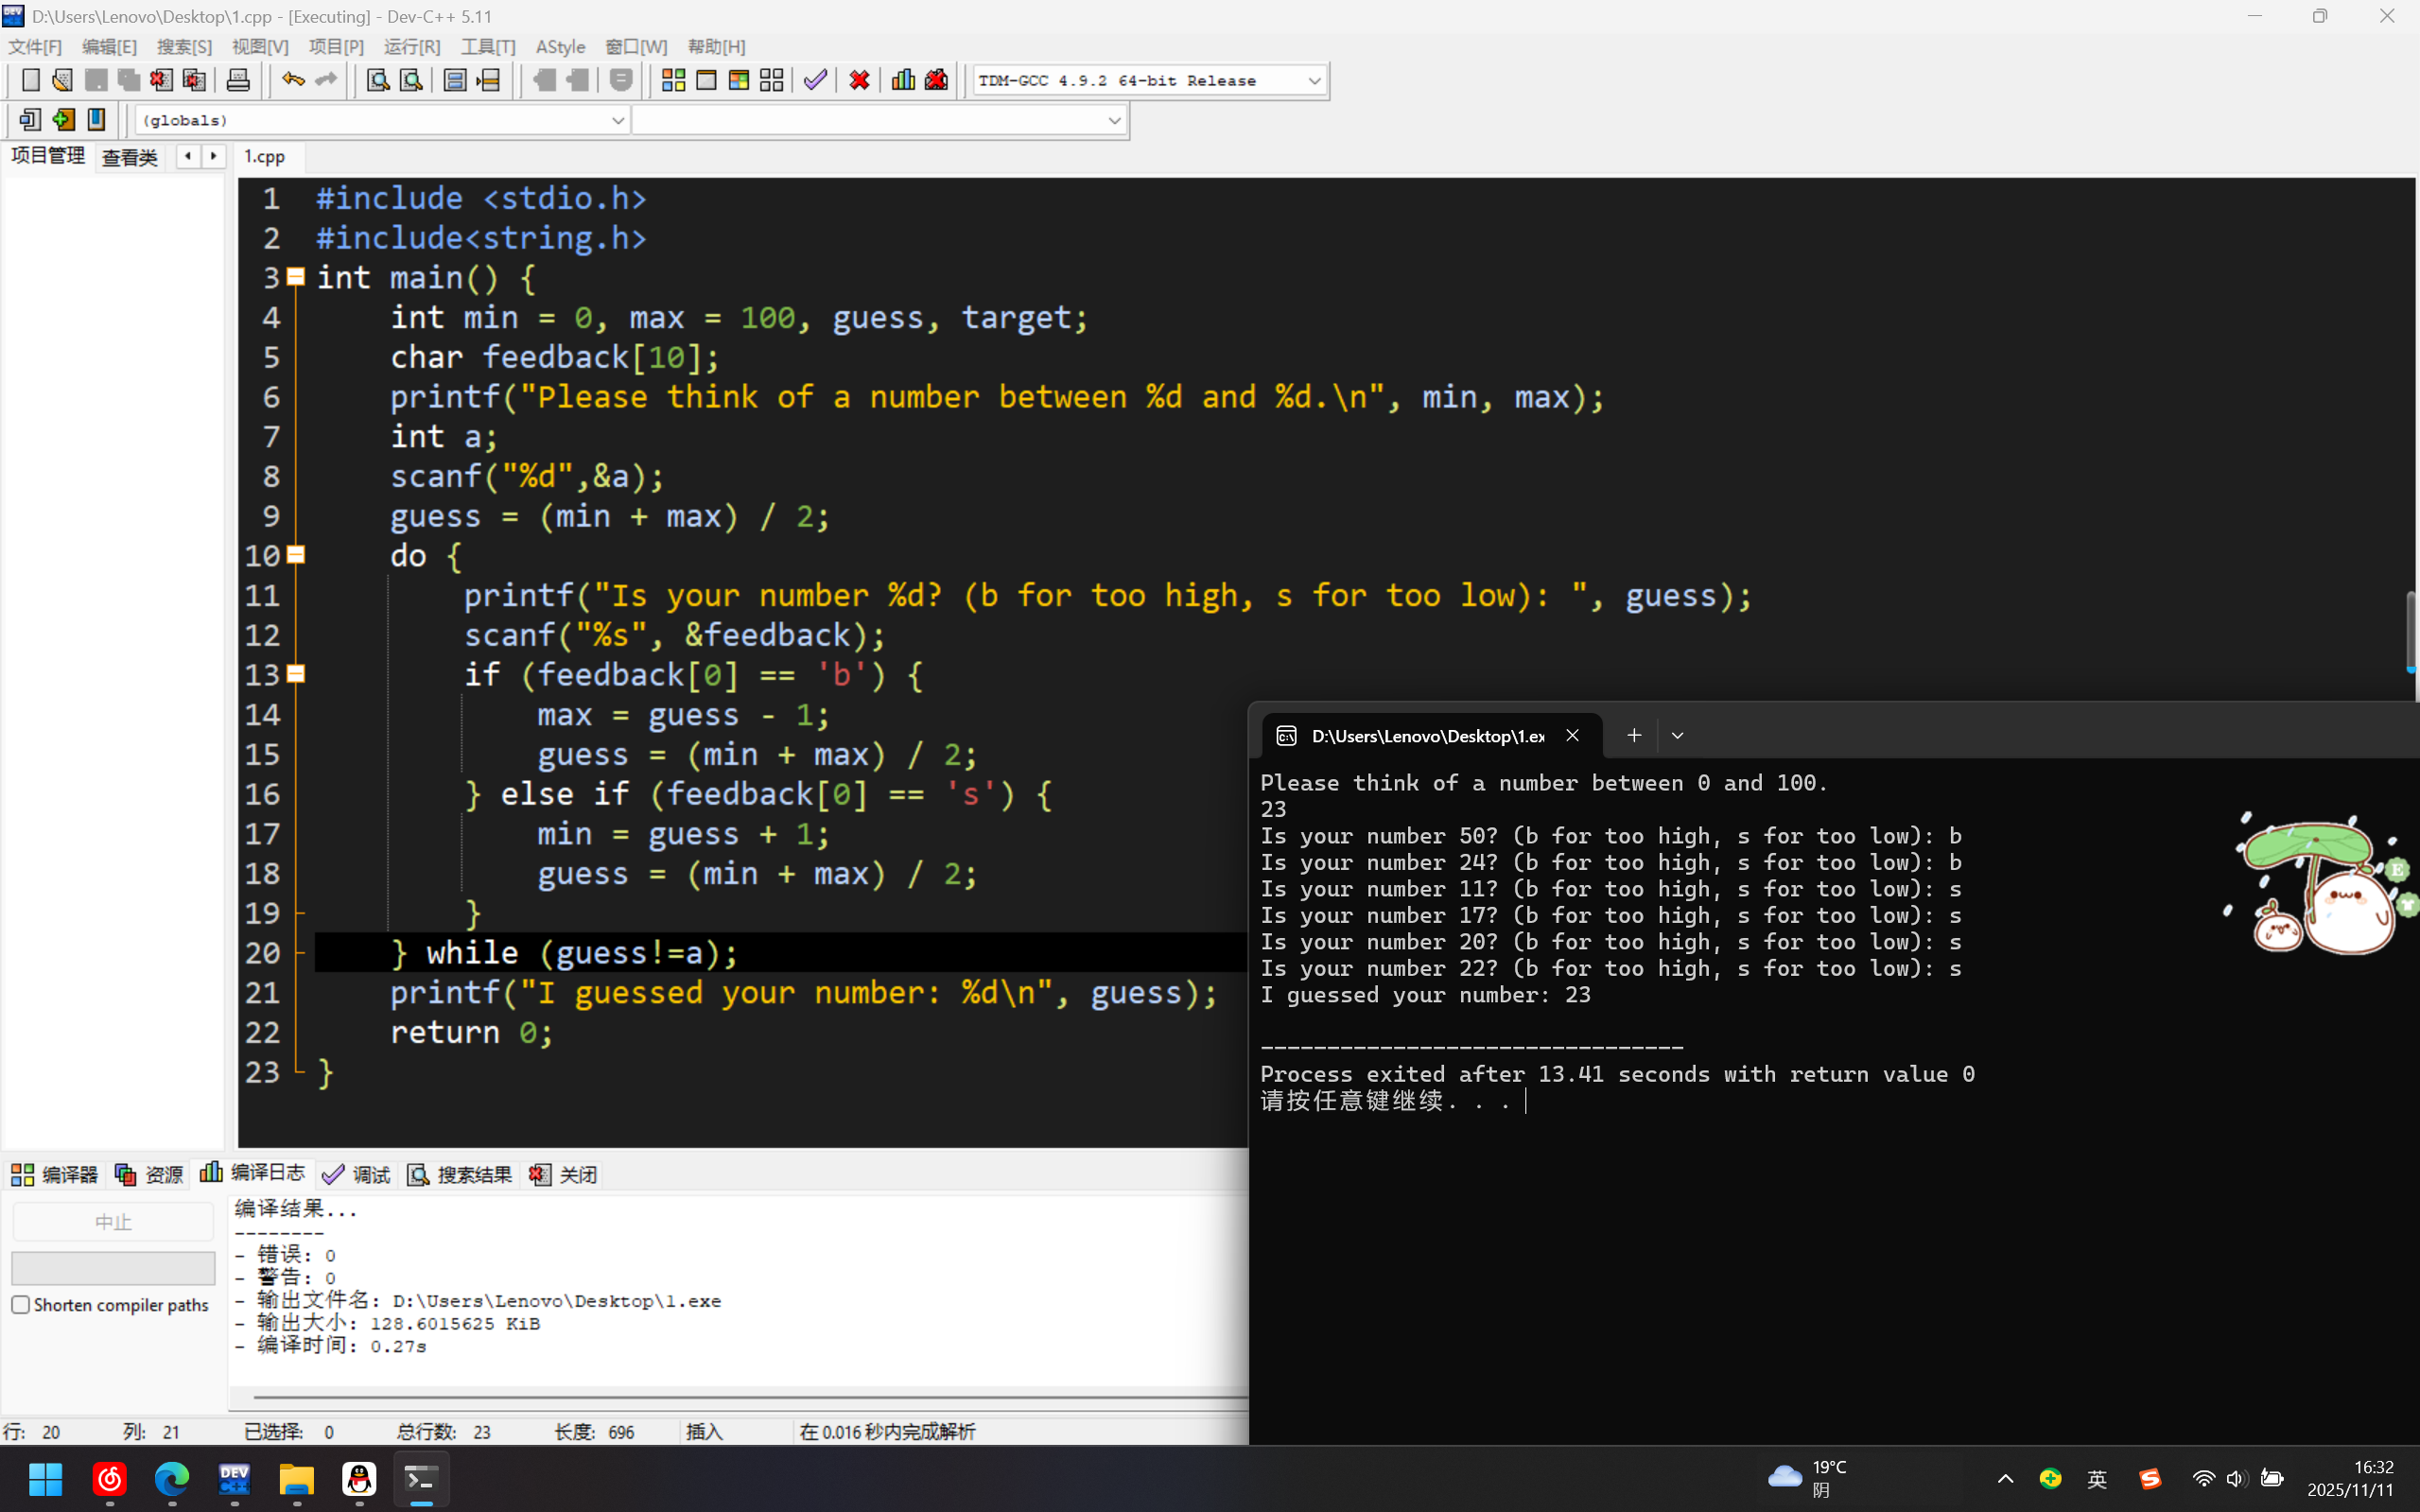Viewport: 2420px width, 1512px height.
Task: Add new console tab with plus button
Action: coord(1633,735)
